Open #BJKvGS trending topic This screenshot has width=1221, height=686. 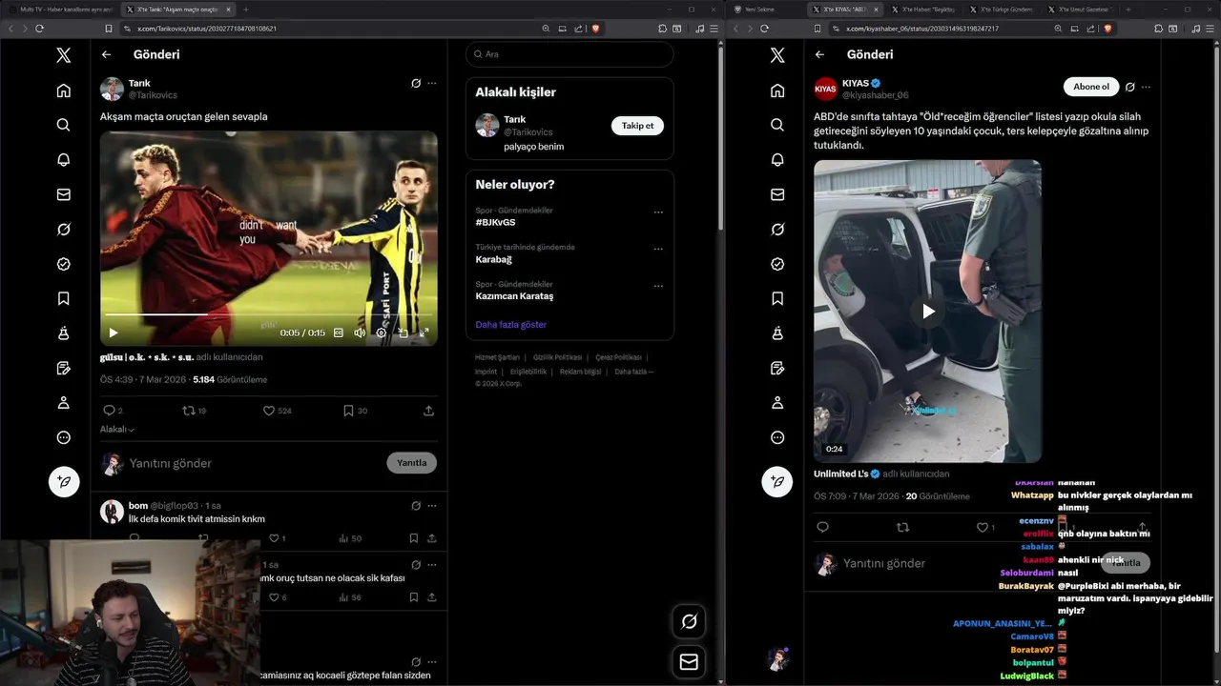click(495, 222)
